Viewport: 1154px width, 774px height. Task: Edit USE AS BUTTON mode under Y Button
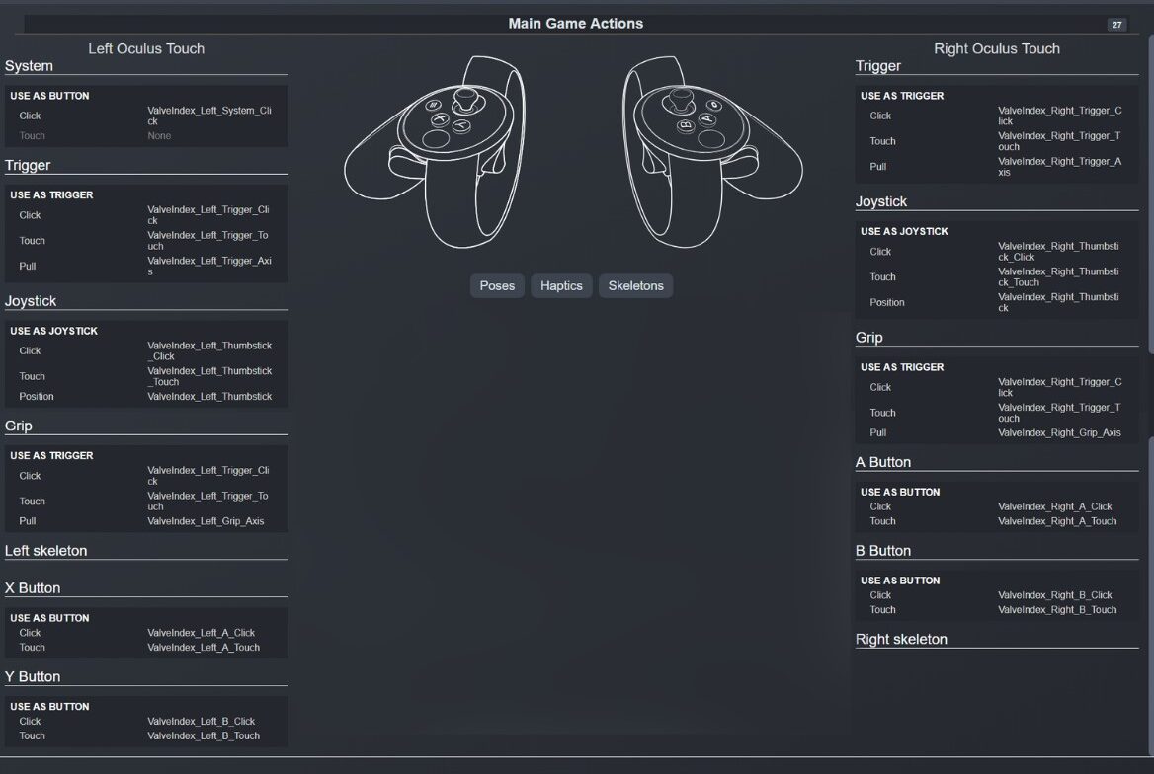[49, 706]
